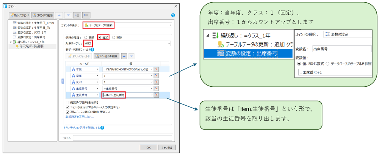The image size is (379, 156).
Task: Click the コマンドの削除 button
Action: 42,15
